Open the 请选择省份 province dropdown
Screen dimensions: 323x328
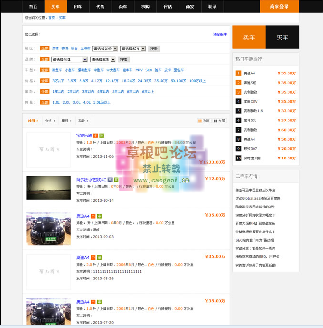point(105,49)
